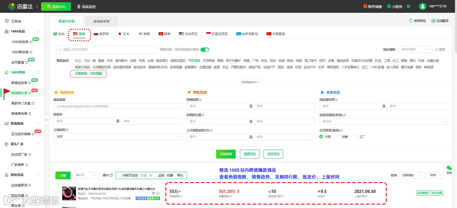Click the 重置筛选 button
Viewport: 457px width, 208px height.
click(250, 154)
